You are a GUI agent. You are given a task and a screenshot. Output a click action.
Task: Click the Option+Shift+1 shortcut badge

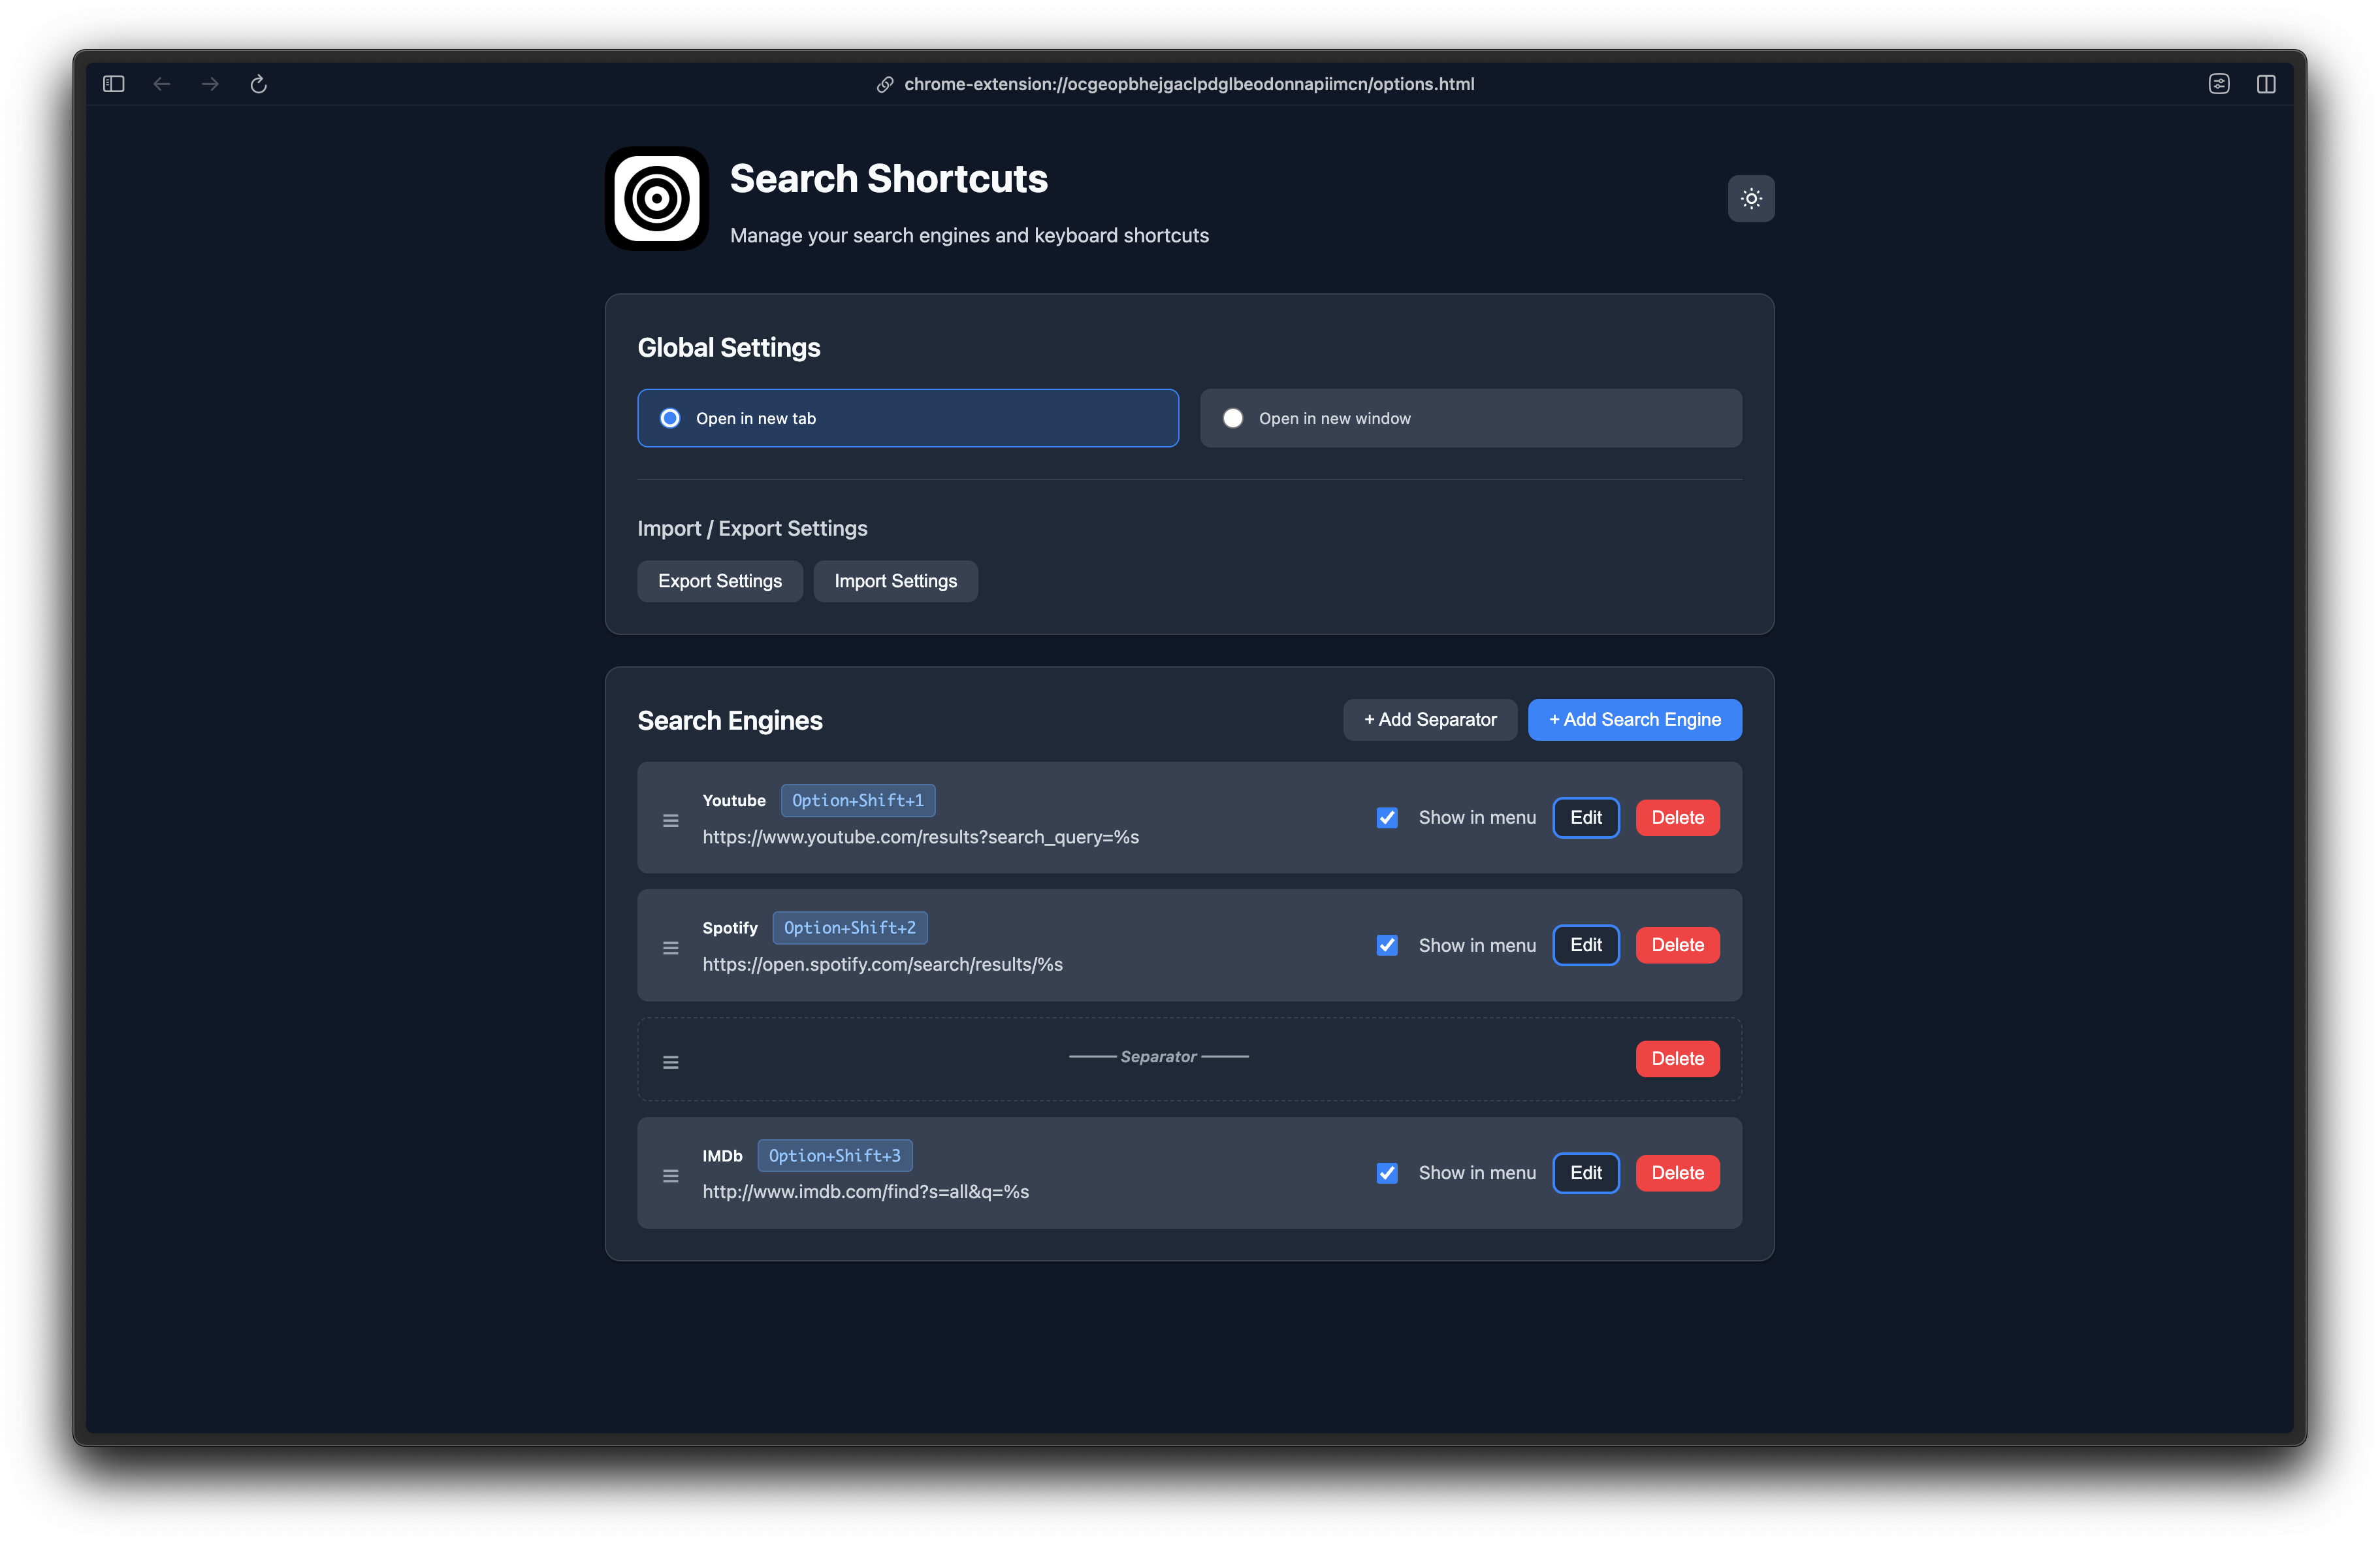858,799
